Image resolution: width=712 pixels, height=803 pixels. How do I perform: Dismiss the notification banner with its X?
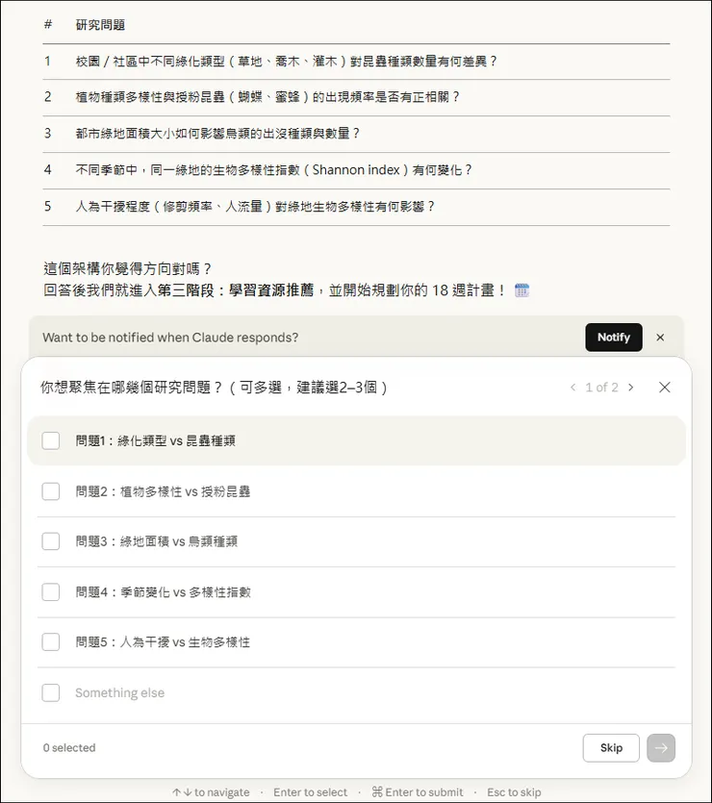coord(659,338)
